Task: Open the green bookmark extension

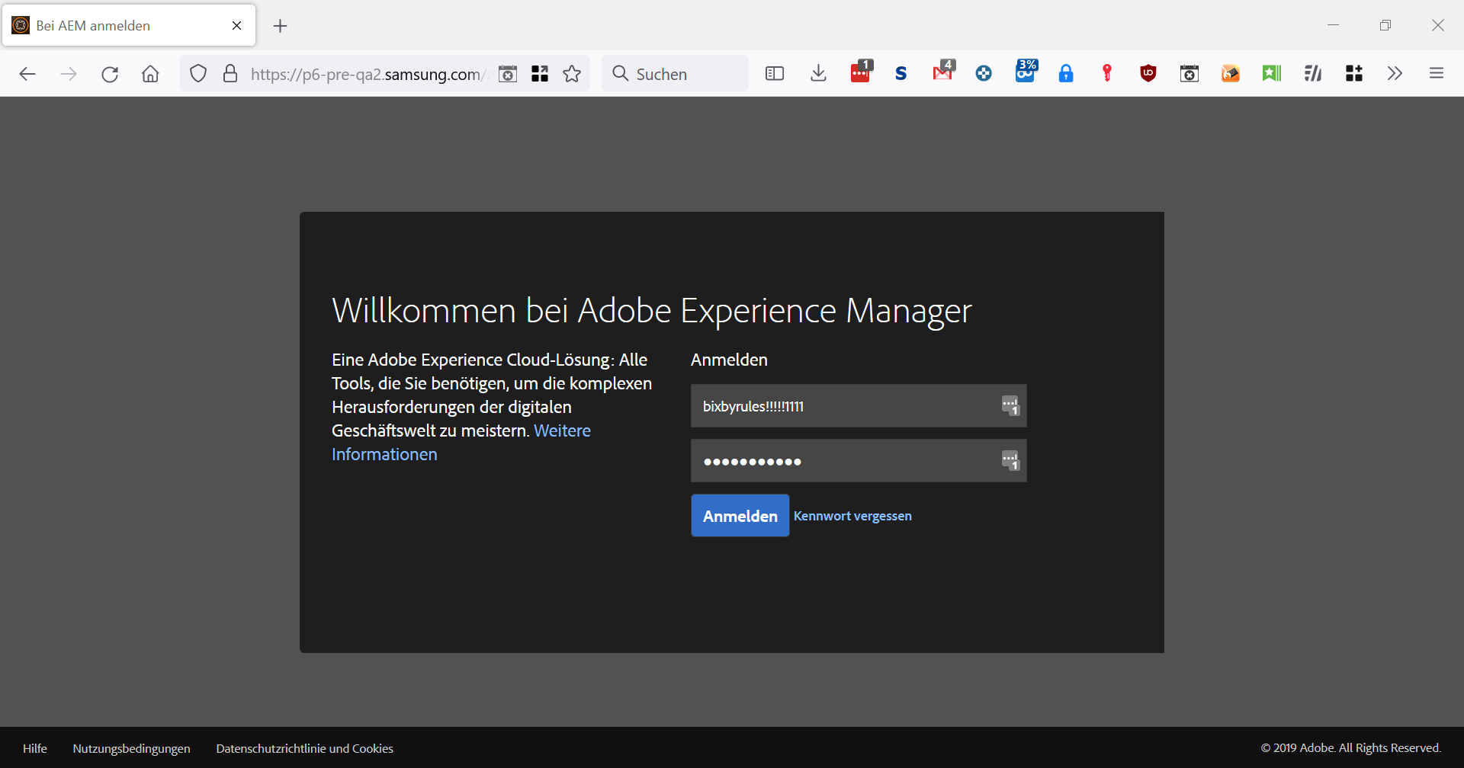Action: 1272,74
